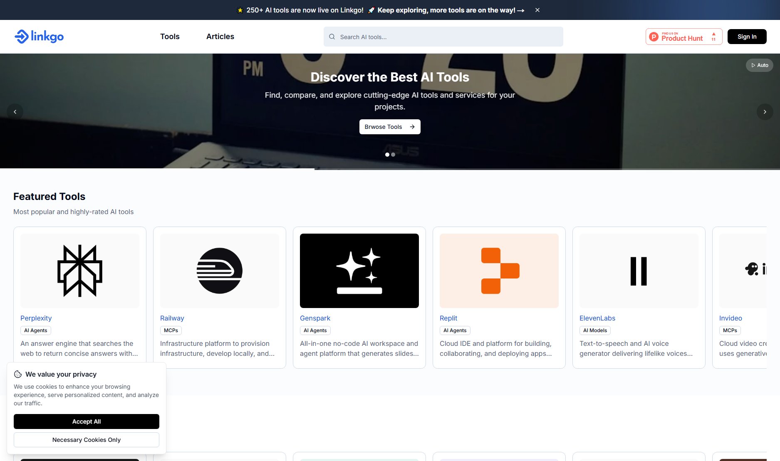Screen dimensions: 780x461
Task: Click the Sign In button
Action: point(747,37)
